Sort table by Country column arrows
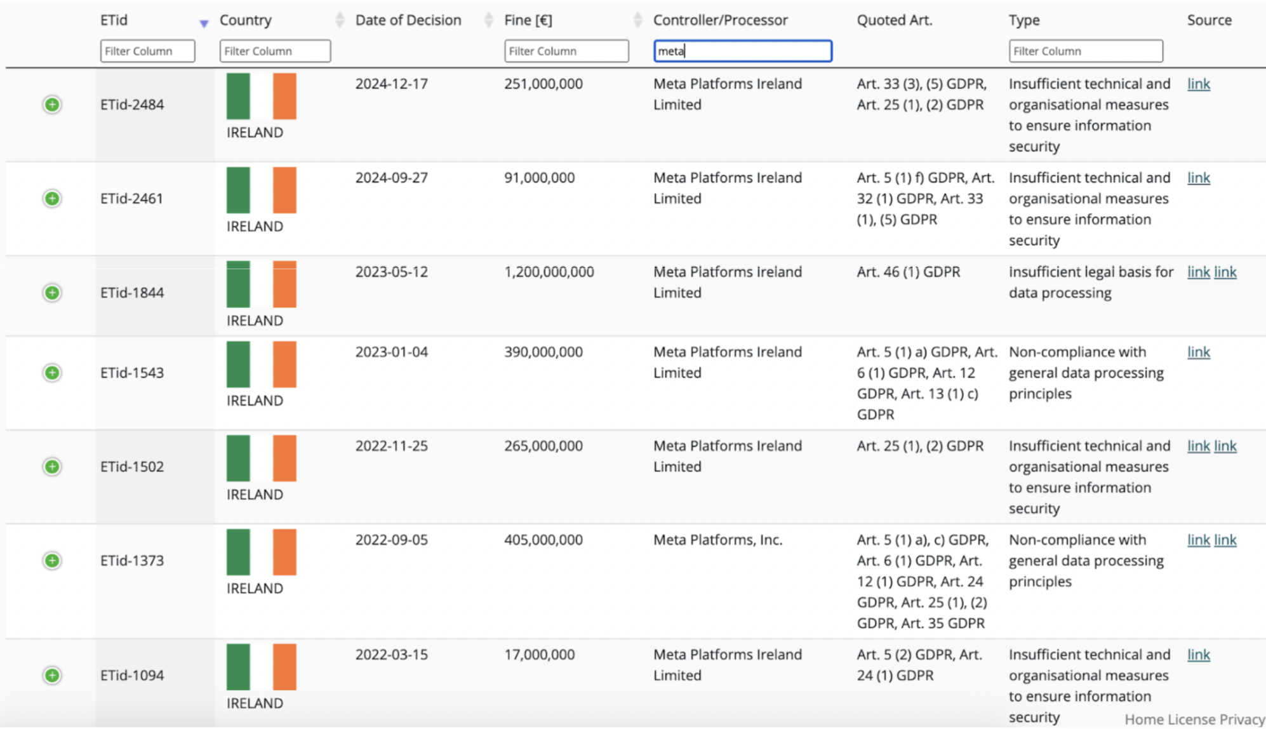 coord(340,20)
